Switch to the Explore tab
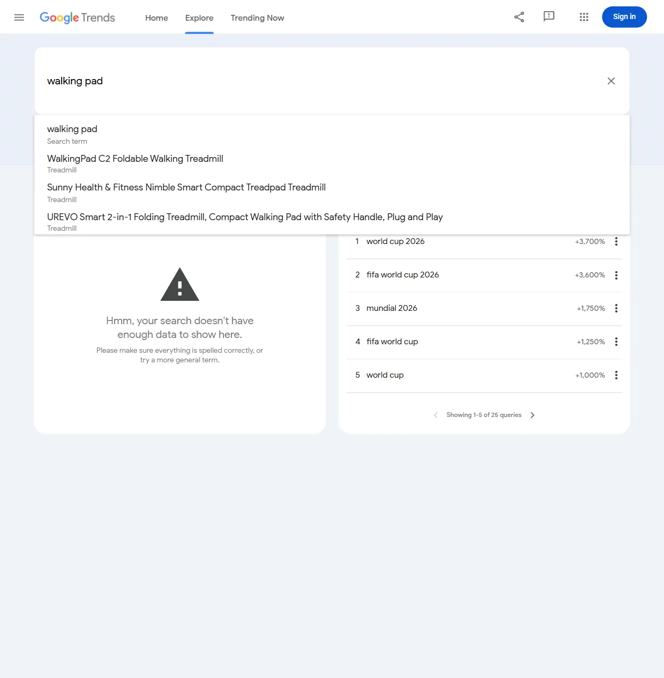664x678 pixels. pyautogui.click(x=200, y=18)
